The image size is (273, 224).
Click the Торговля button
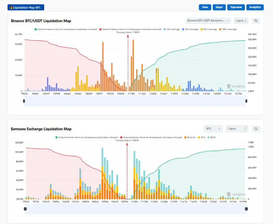point(236,7)
